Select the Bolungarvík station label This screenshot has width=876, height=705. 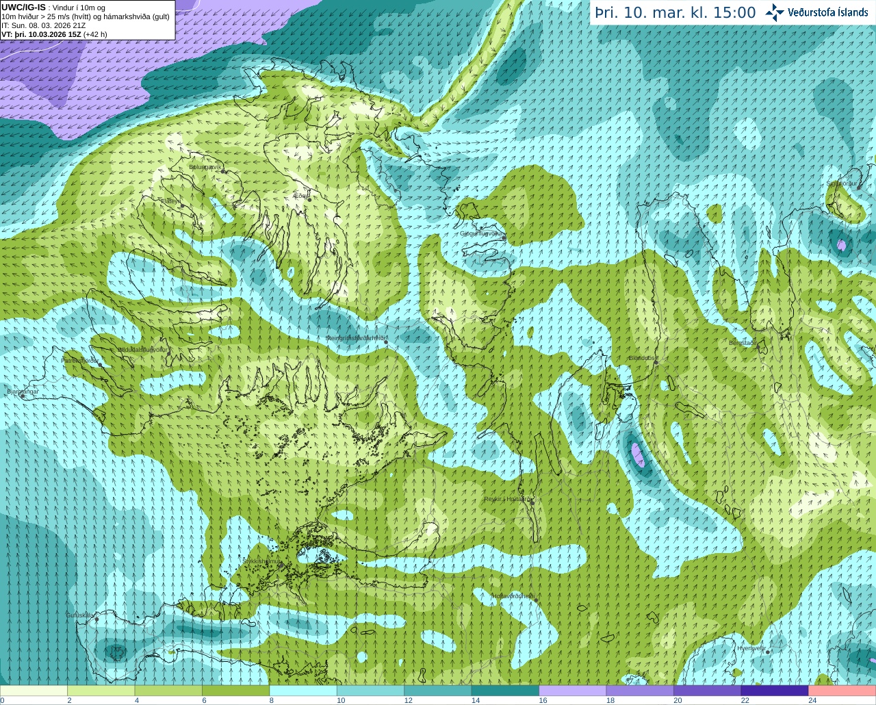205,166
